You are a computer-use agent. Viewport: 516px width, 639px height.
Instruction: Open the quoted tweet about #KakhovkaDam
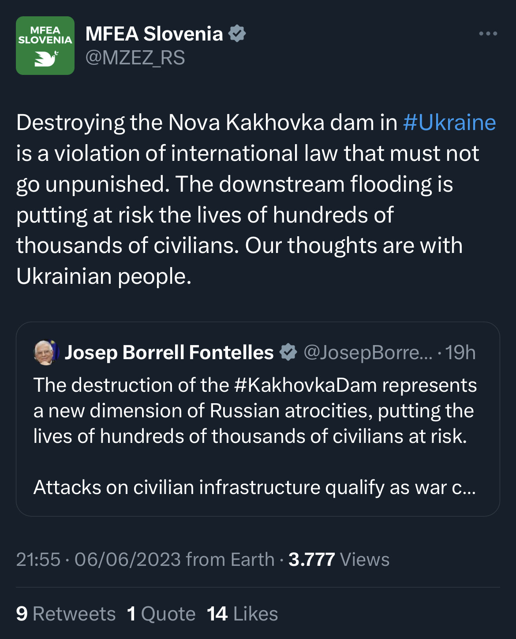258,419
